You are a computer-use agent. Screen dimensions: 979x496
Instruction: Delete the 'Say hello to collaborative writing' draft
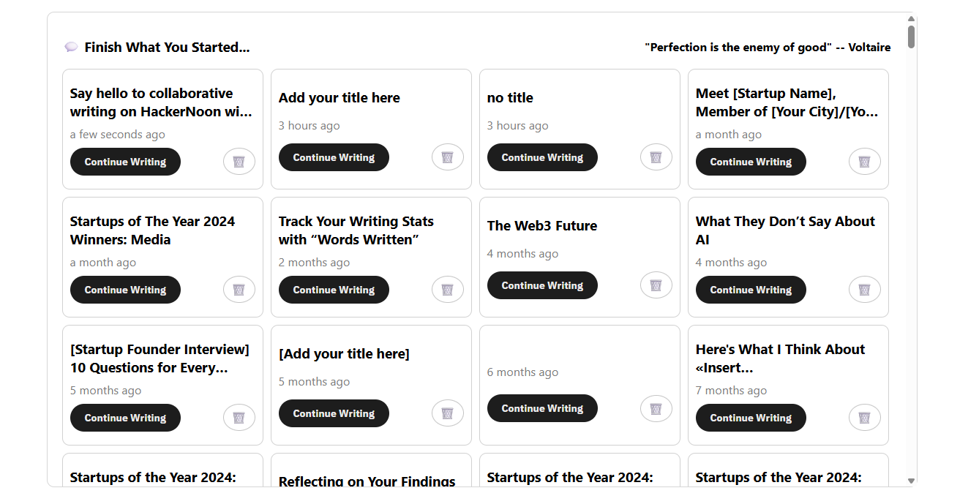(x=239, y=162)
